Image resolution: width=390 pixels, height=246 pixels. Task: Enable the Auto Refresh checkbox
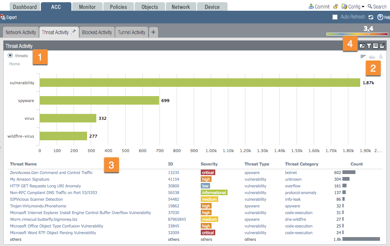click(335, 17)
